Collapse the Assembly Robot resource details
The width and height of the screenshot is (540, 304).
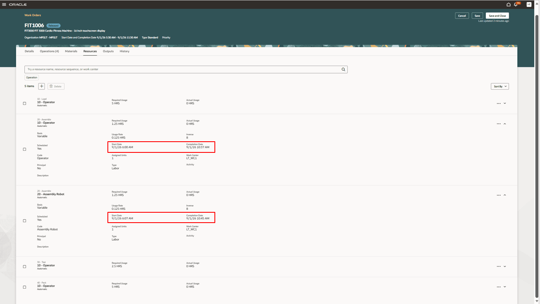tap(505, 195)
